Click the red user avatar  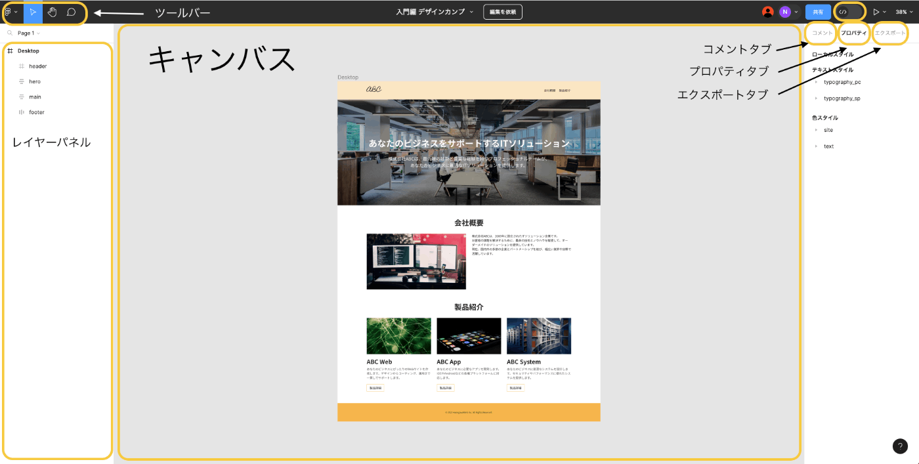[767, 12]
